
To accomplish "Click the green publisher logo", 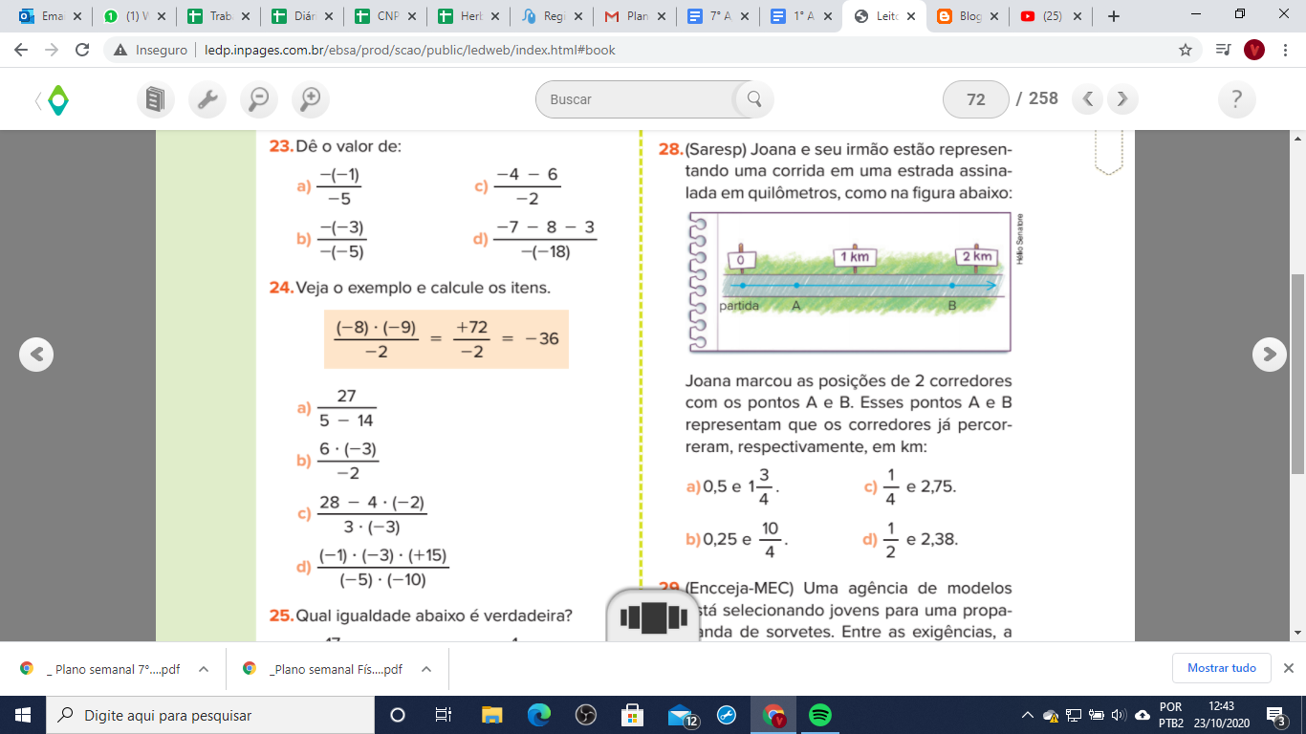I will tap(57, 99).
